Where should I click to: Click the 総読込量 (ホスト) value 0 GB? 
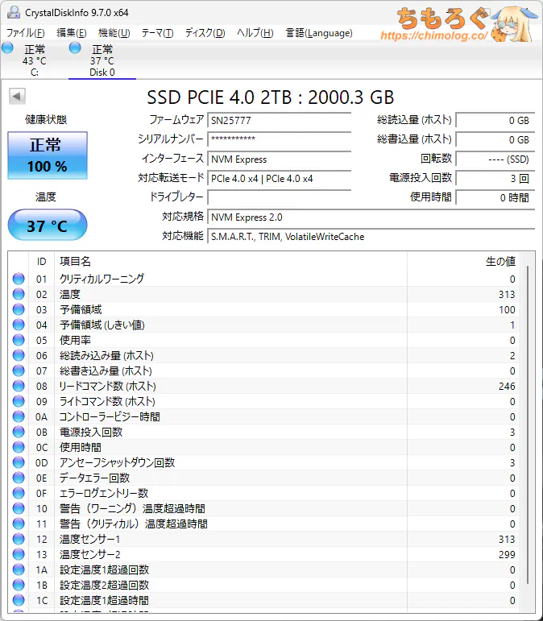pyautogui.click(x=495, y=120)
